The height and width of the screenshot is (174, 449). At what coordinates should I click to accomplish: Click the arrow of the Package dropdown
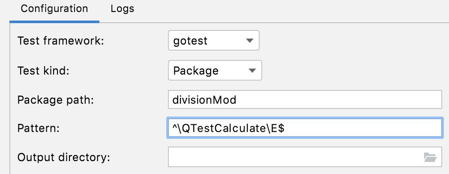pyautogui.click(x=252, y=71)
